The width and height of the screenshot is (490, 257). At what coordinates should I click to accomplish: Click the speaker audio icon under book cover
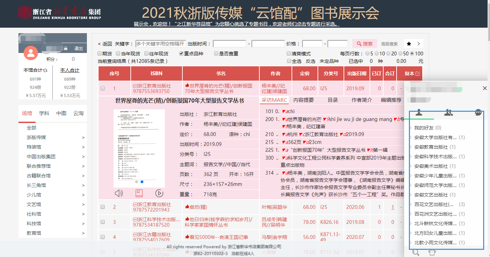[119, 193]
